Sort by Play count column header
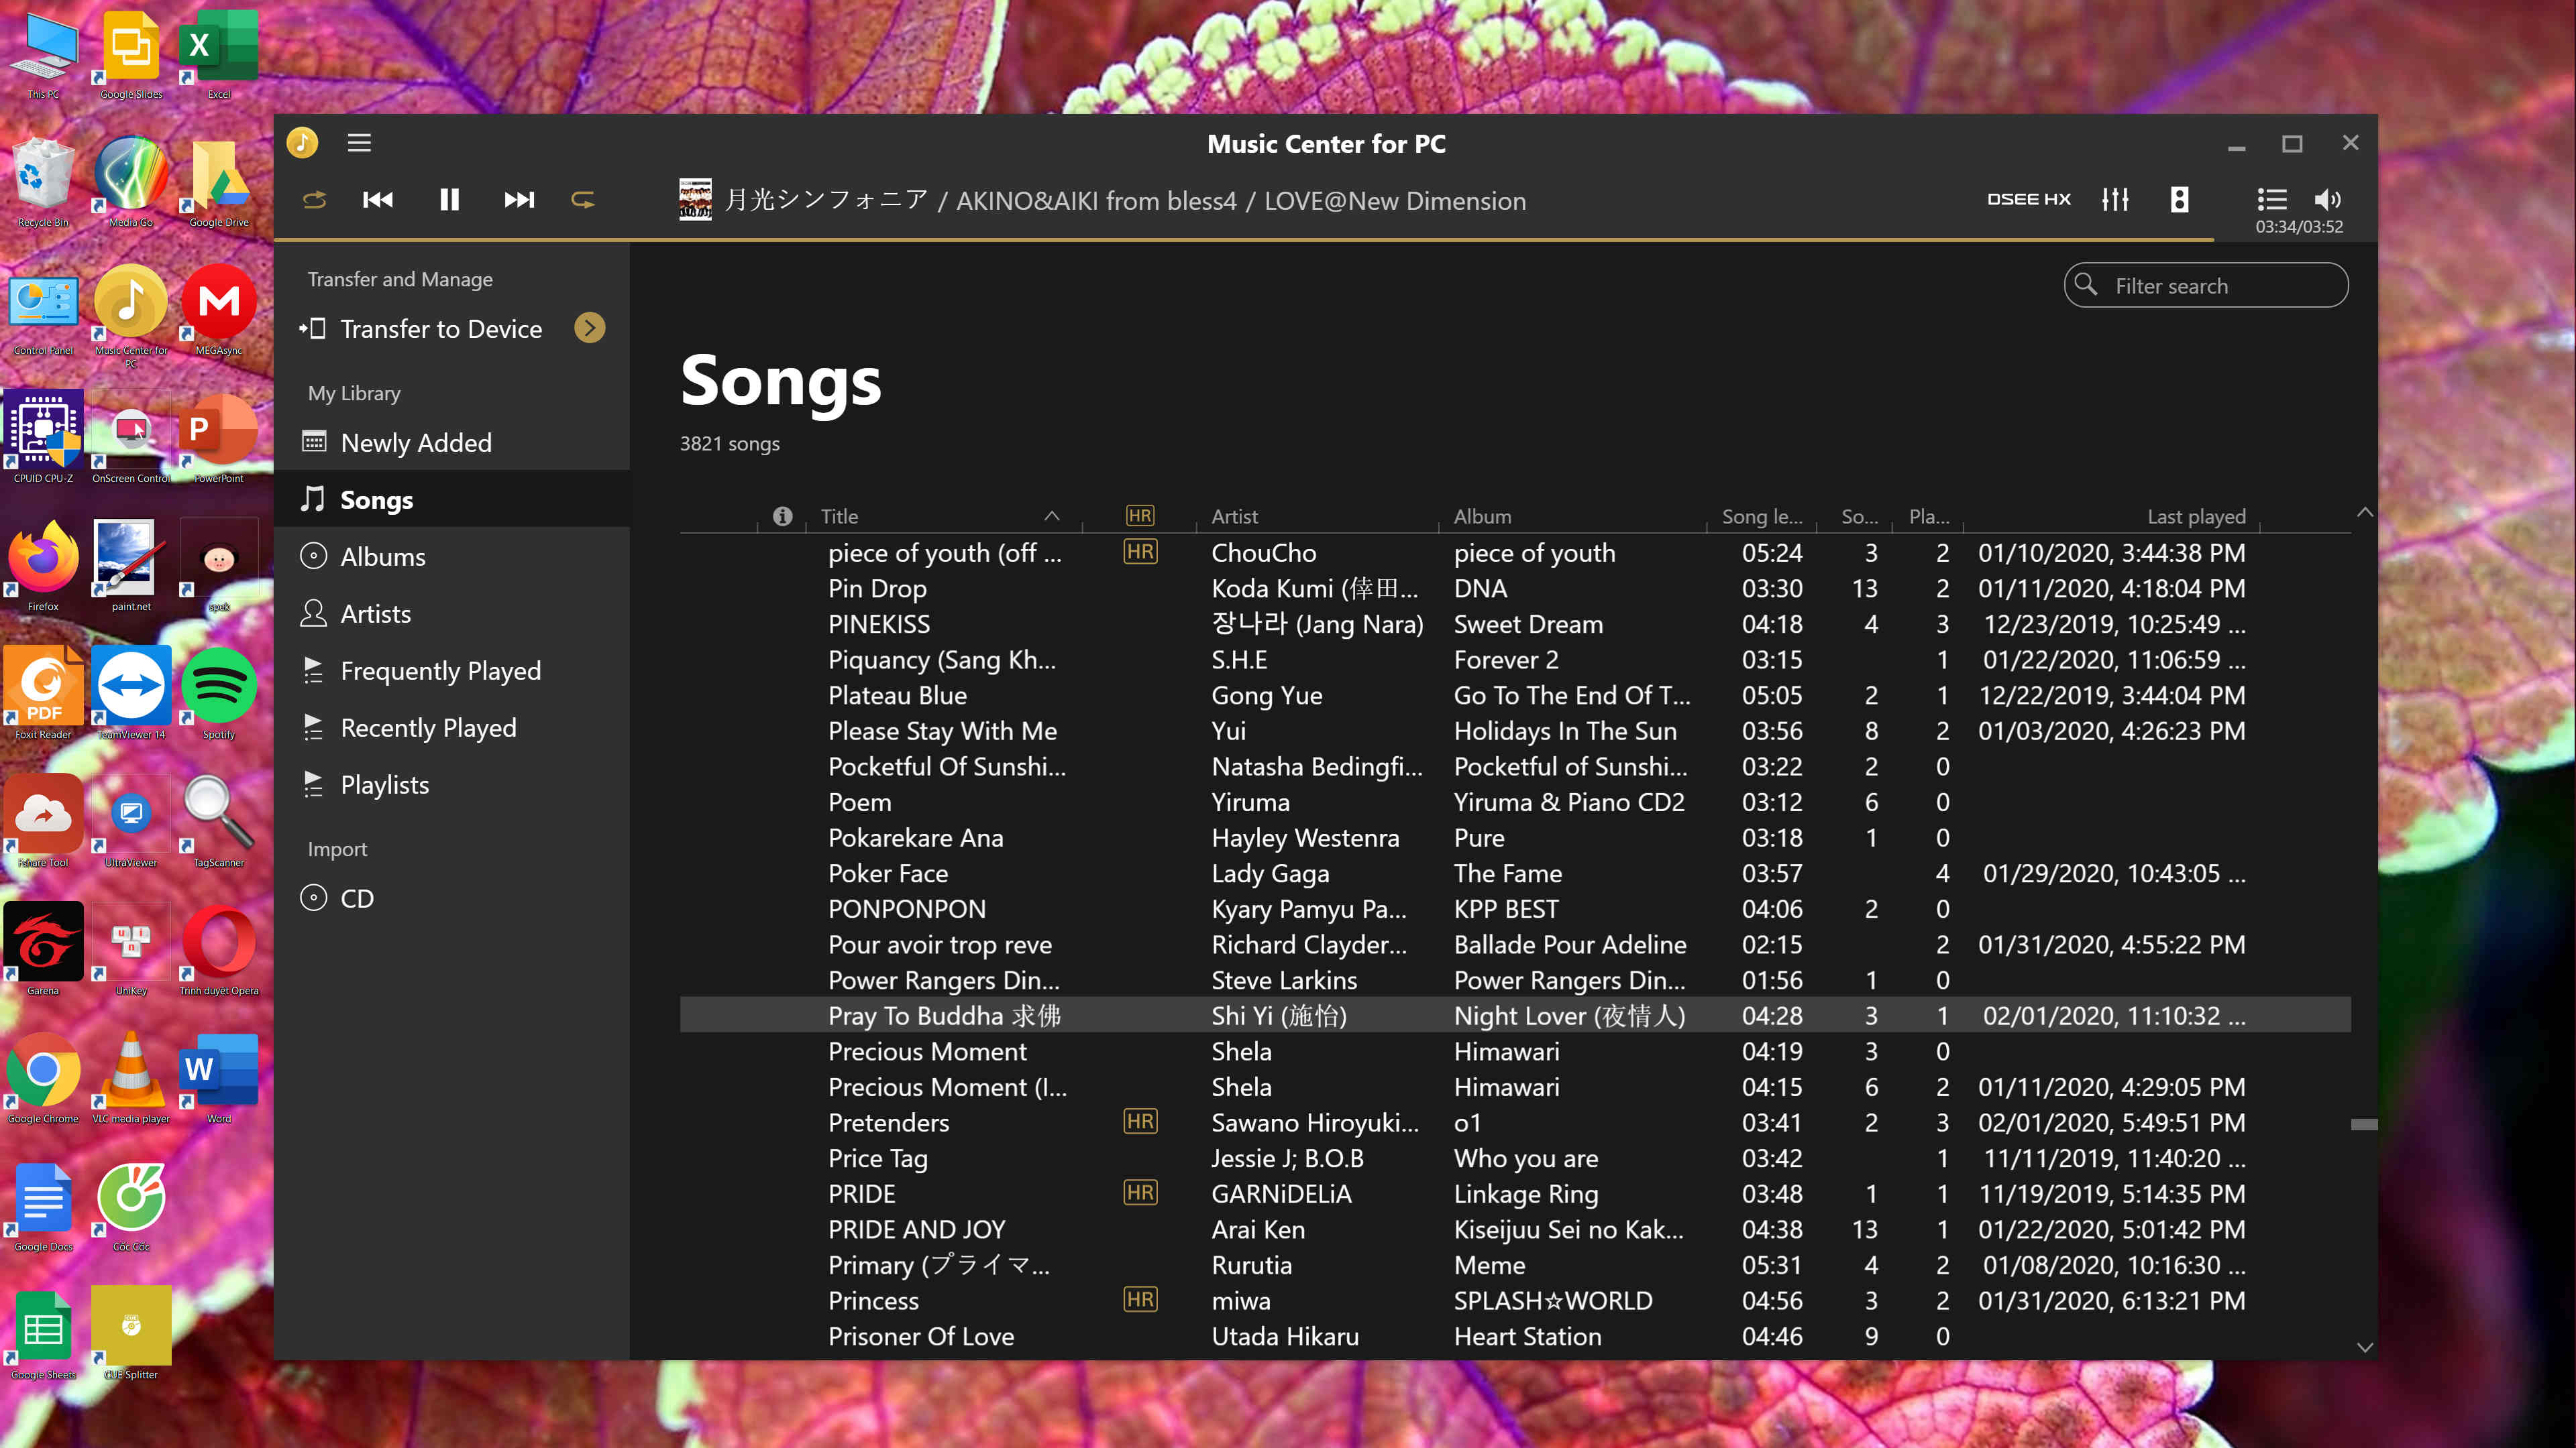This screenshot has width=2576, height=1448. coord(1929,516)
